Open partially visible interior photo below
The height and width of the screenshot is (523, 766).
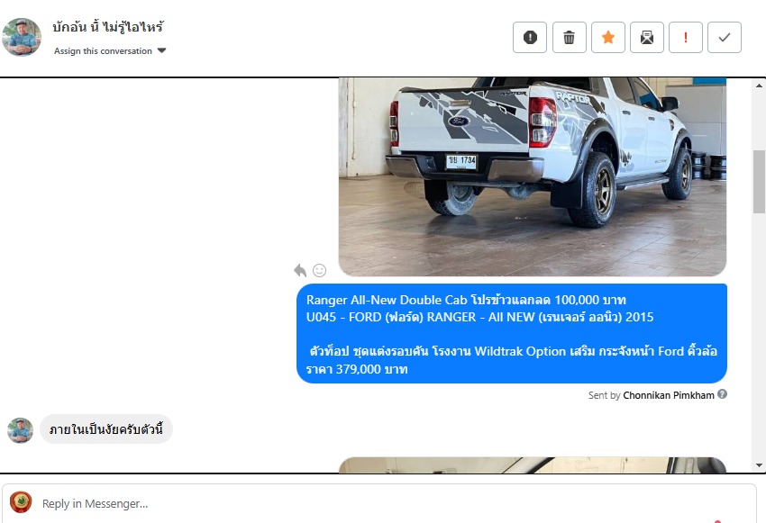point(533,465)
